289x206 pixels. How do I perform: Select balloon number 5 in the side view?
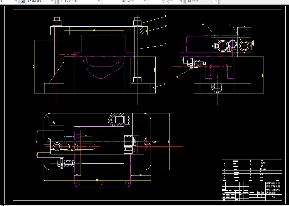pyautogui.click(x=177, y=77)
